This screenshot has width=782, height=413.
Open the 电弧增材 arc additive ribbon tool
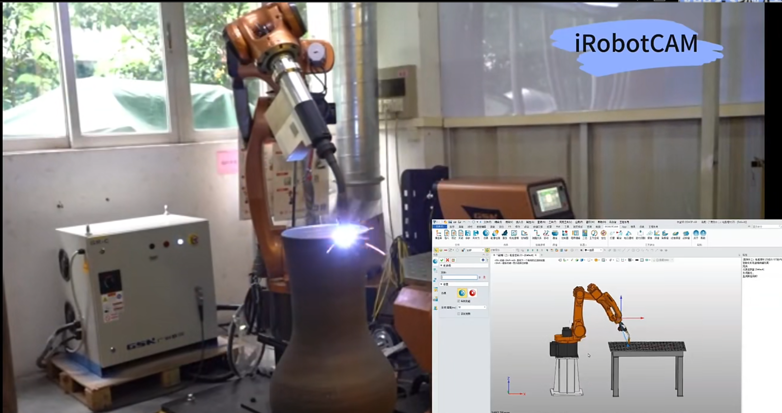pyautogui.click(x=629, y=234)
